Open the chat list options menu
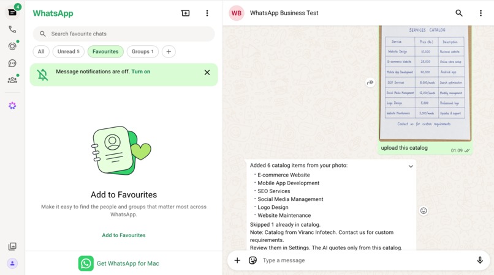The width and height of the screenshot is (494, 275). coord(207,13)
